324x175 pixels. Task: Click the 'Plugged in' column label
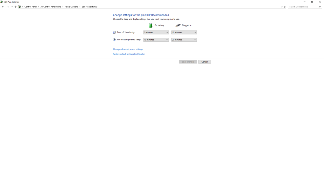[x=187, y=25]
